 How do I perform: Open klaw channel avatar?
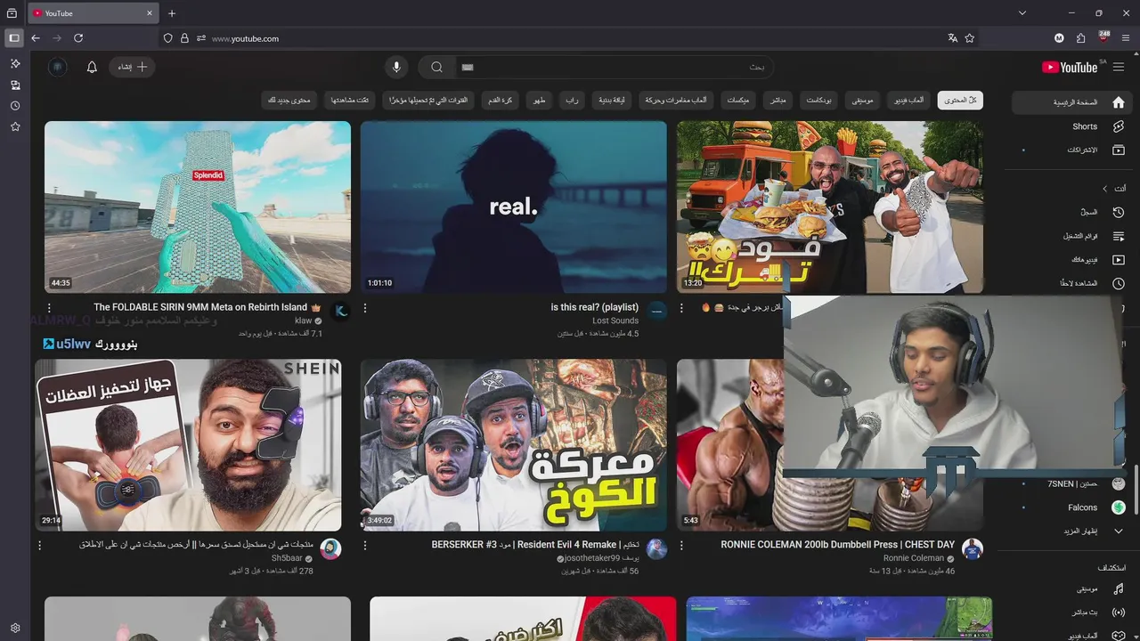pos(340,311)
